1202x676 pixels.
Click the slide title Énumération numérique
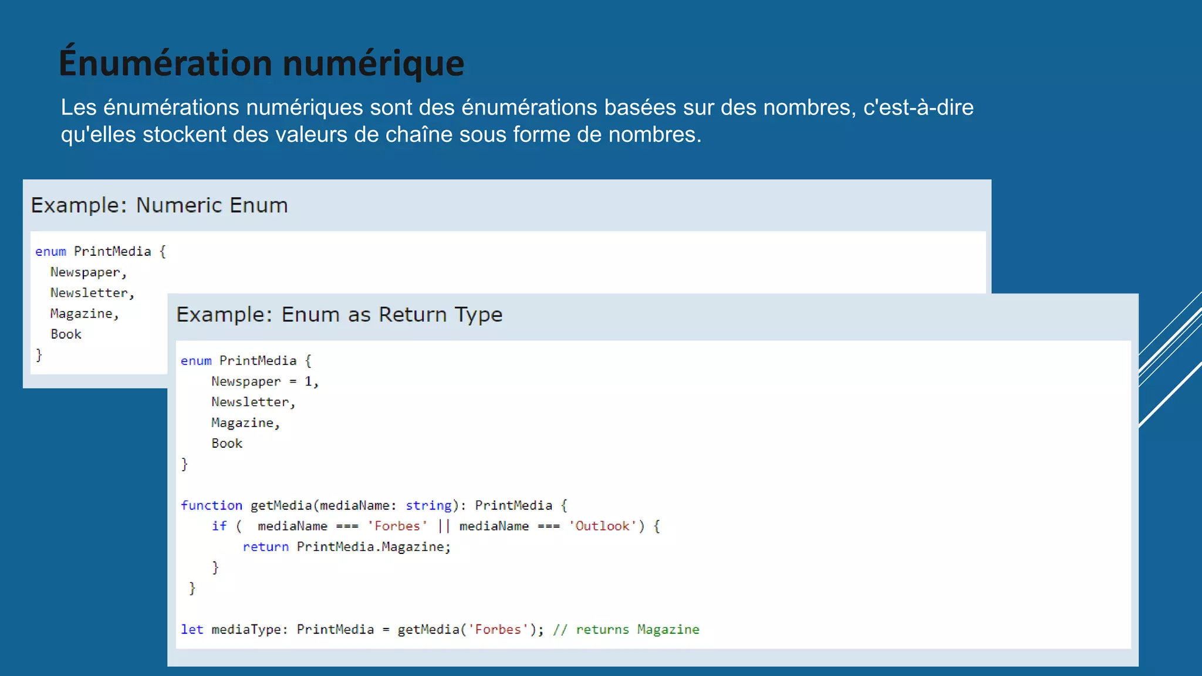(x=261, y=63)
